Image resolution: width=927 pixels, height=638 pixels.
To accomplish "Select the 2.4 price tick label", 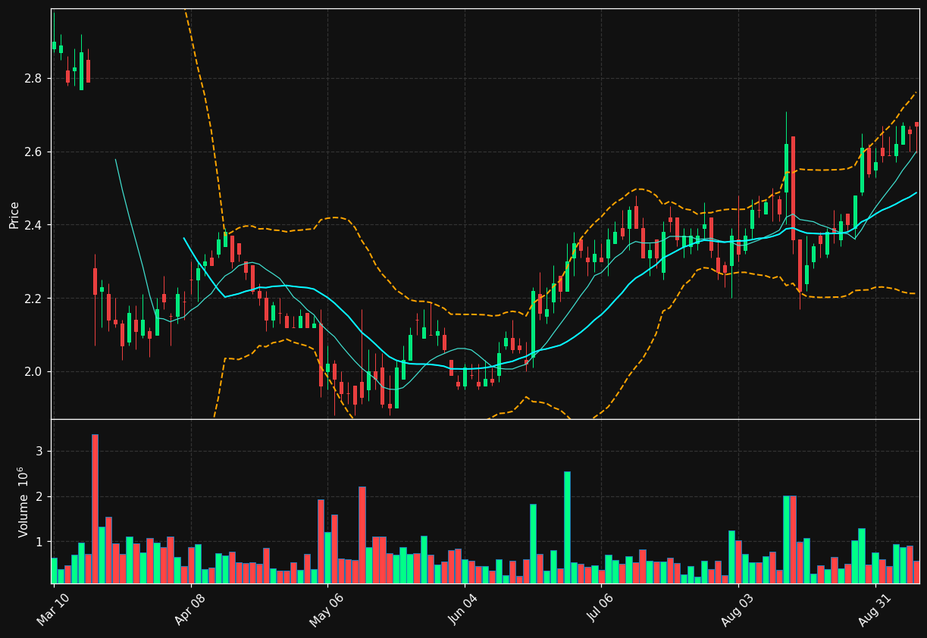I will 34,225.
